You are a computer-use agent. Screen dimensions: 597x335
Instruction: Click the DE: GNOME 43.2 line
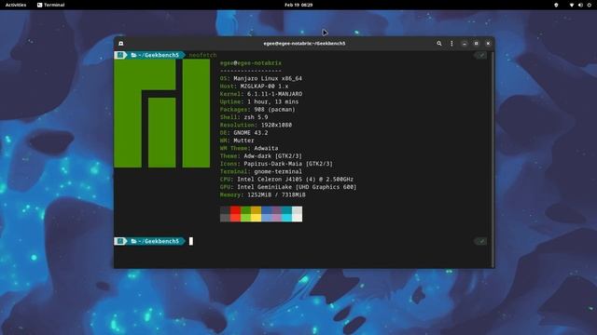click(243, 133)
